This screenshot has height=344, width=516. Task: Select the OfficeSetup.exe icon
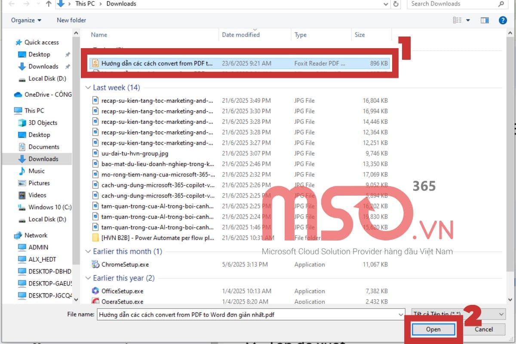click(x=95, y=291)
